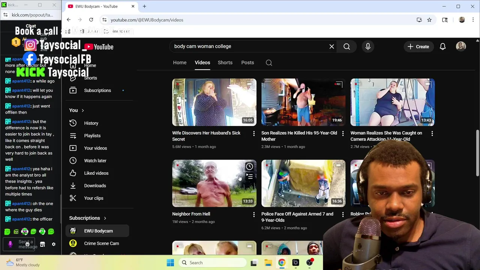Open Task View on the taskbar

click(254, 263)
